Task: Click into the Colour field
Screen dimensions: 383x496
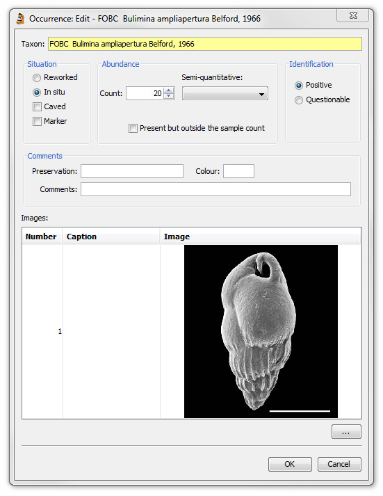Action: point(238,171)
